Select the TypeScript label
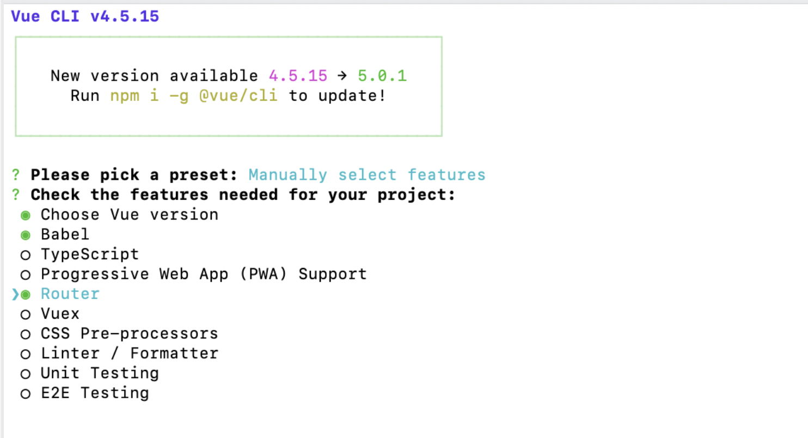The height and width of the screenshot is (438, 808). [x=90, y=254]
